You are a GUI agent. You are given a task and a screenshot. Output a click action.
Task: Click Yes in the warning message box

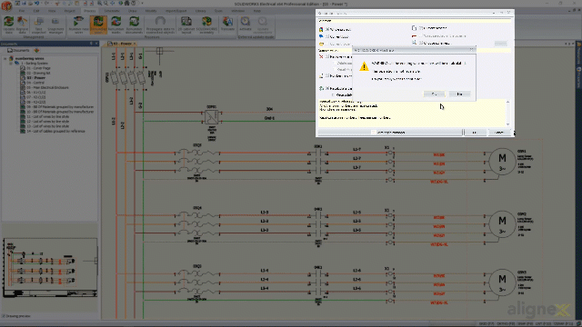click(434, 94)
